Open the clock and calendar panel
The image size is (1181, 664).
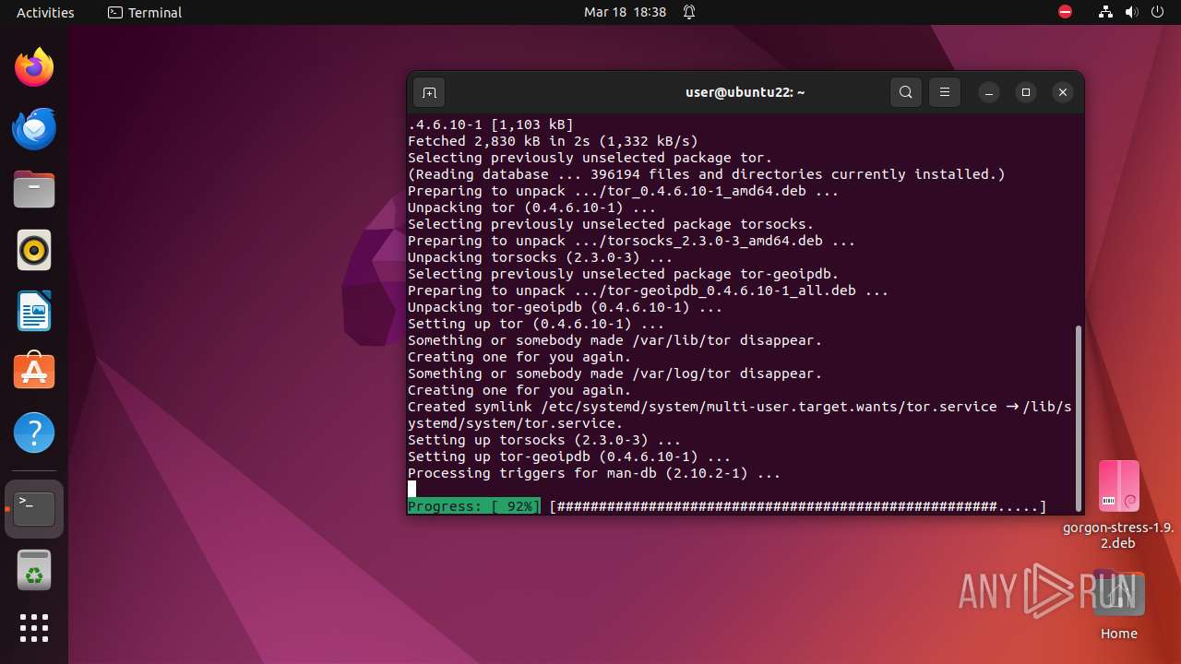[625, 12]
